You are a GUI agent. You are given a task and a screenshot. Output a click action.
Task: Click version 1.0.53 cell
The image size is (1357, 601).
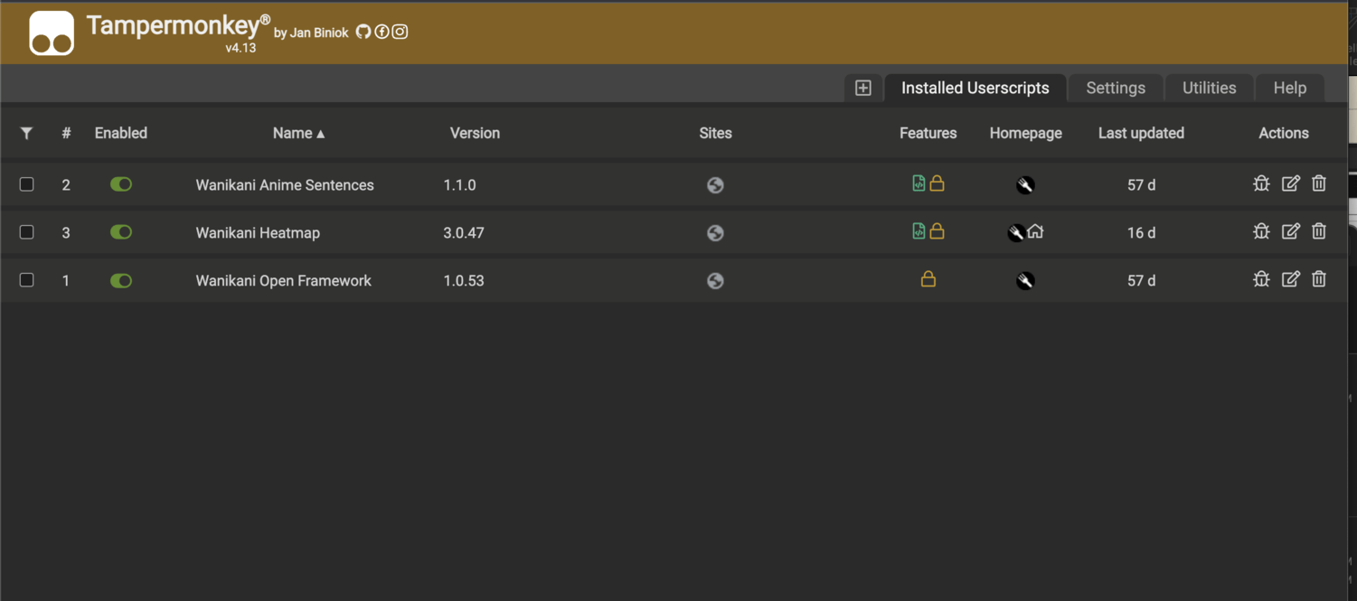coord(464,281)
